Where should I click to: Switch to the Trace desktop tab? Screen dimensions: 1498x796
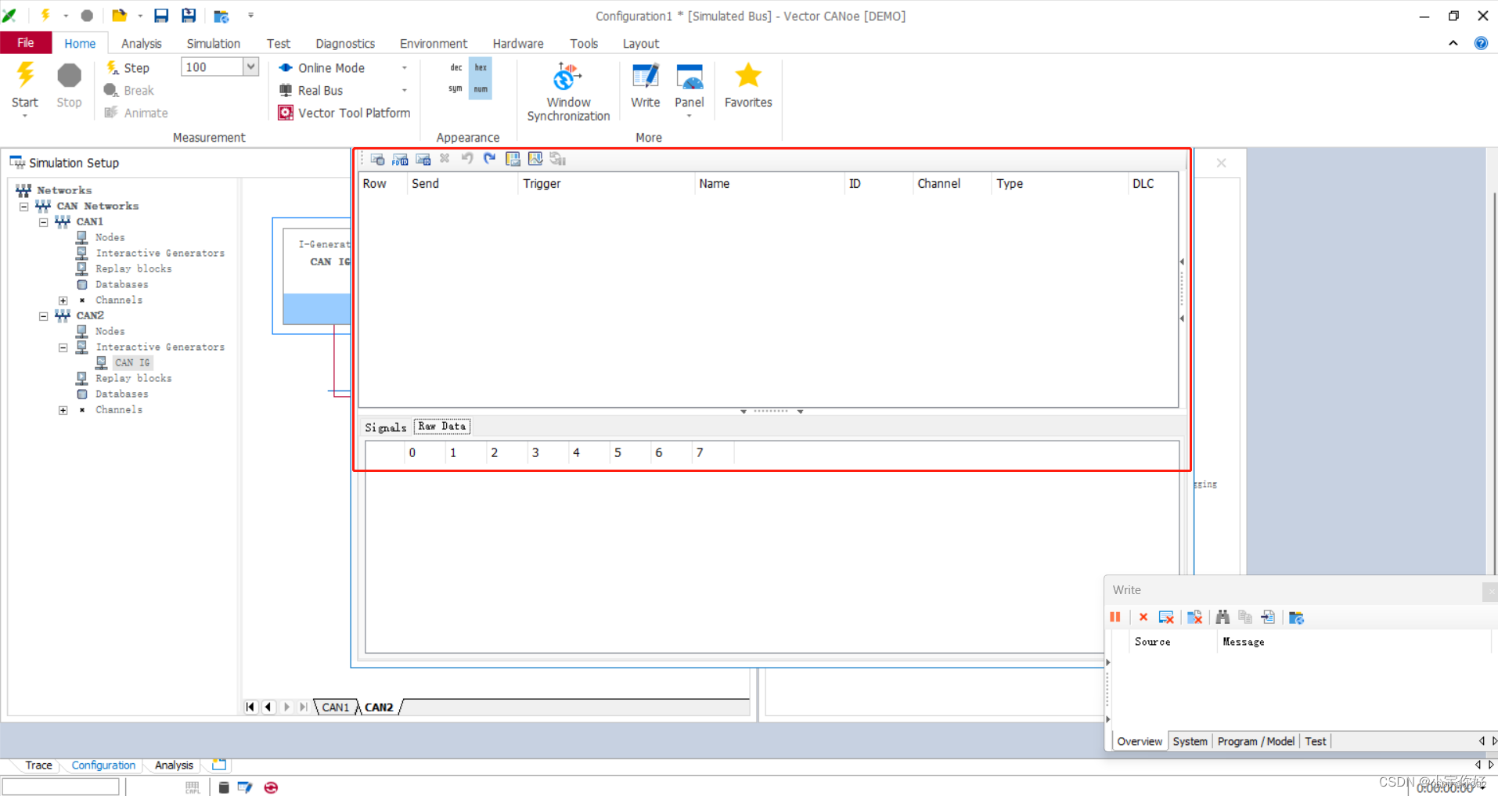pos(38,765)
